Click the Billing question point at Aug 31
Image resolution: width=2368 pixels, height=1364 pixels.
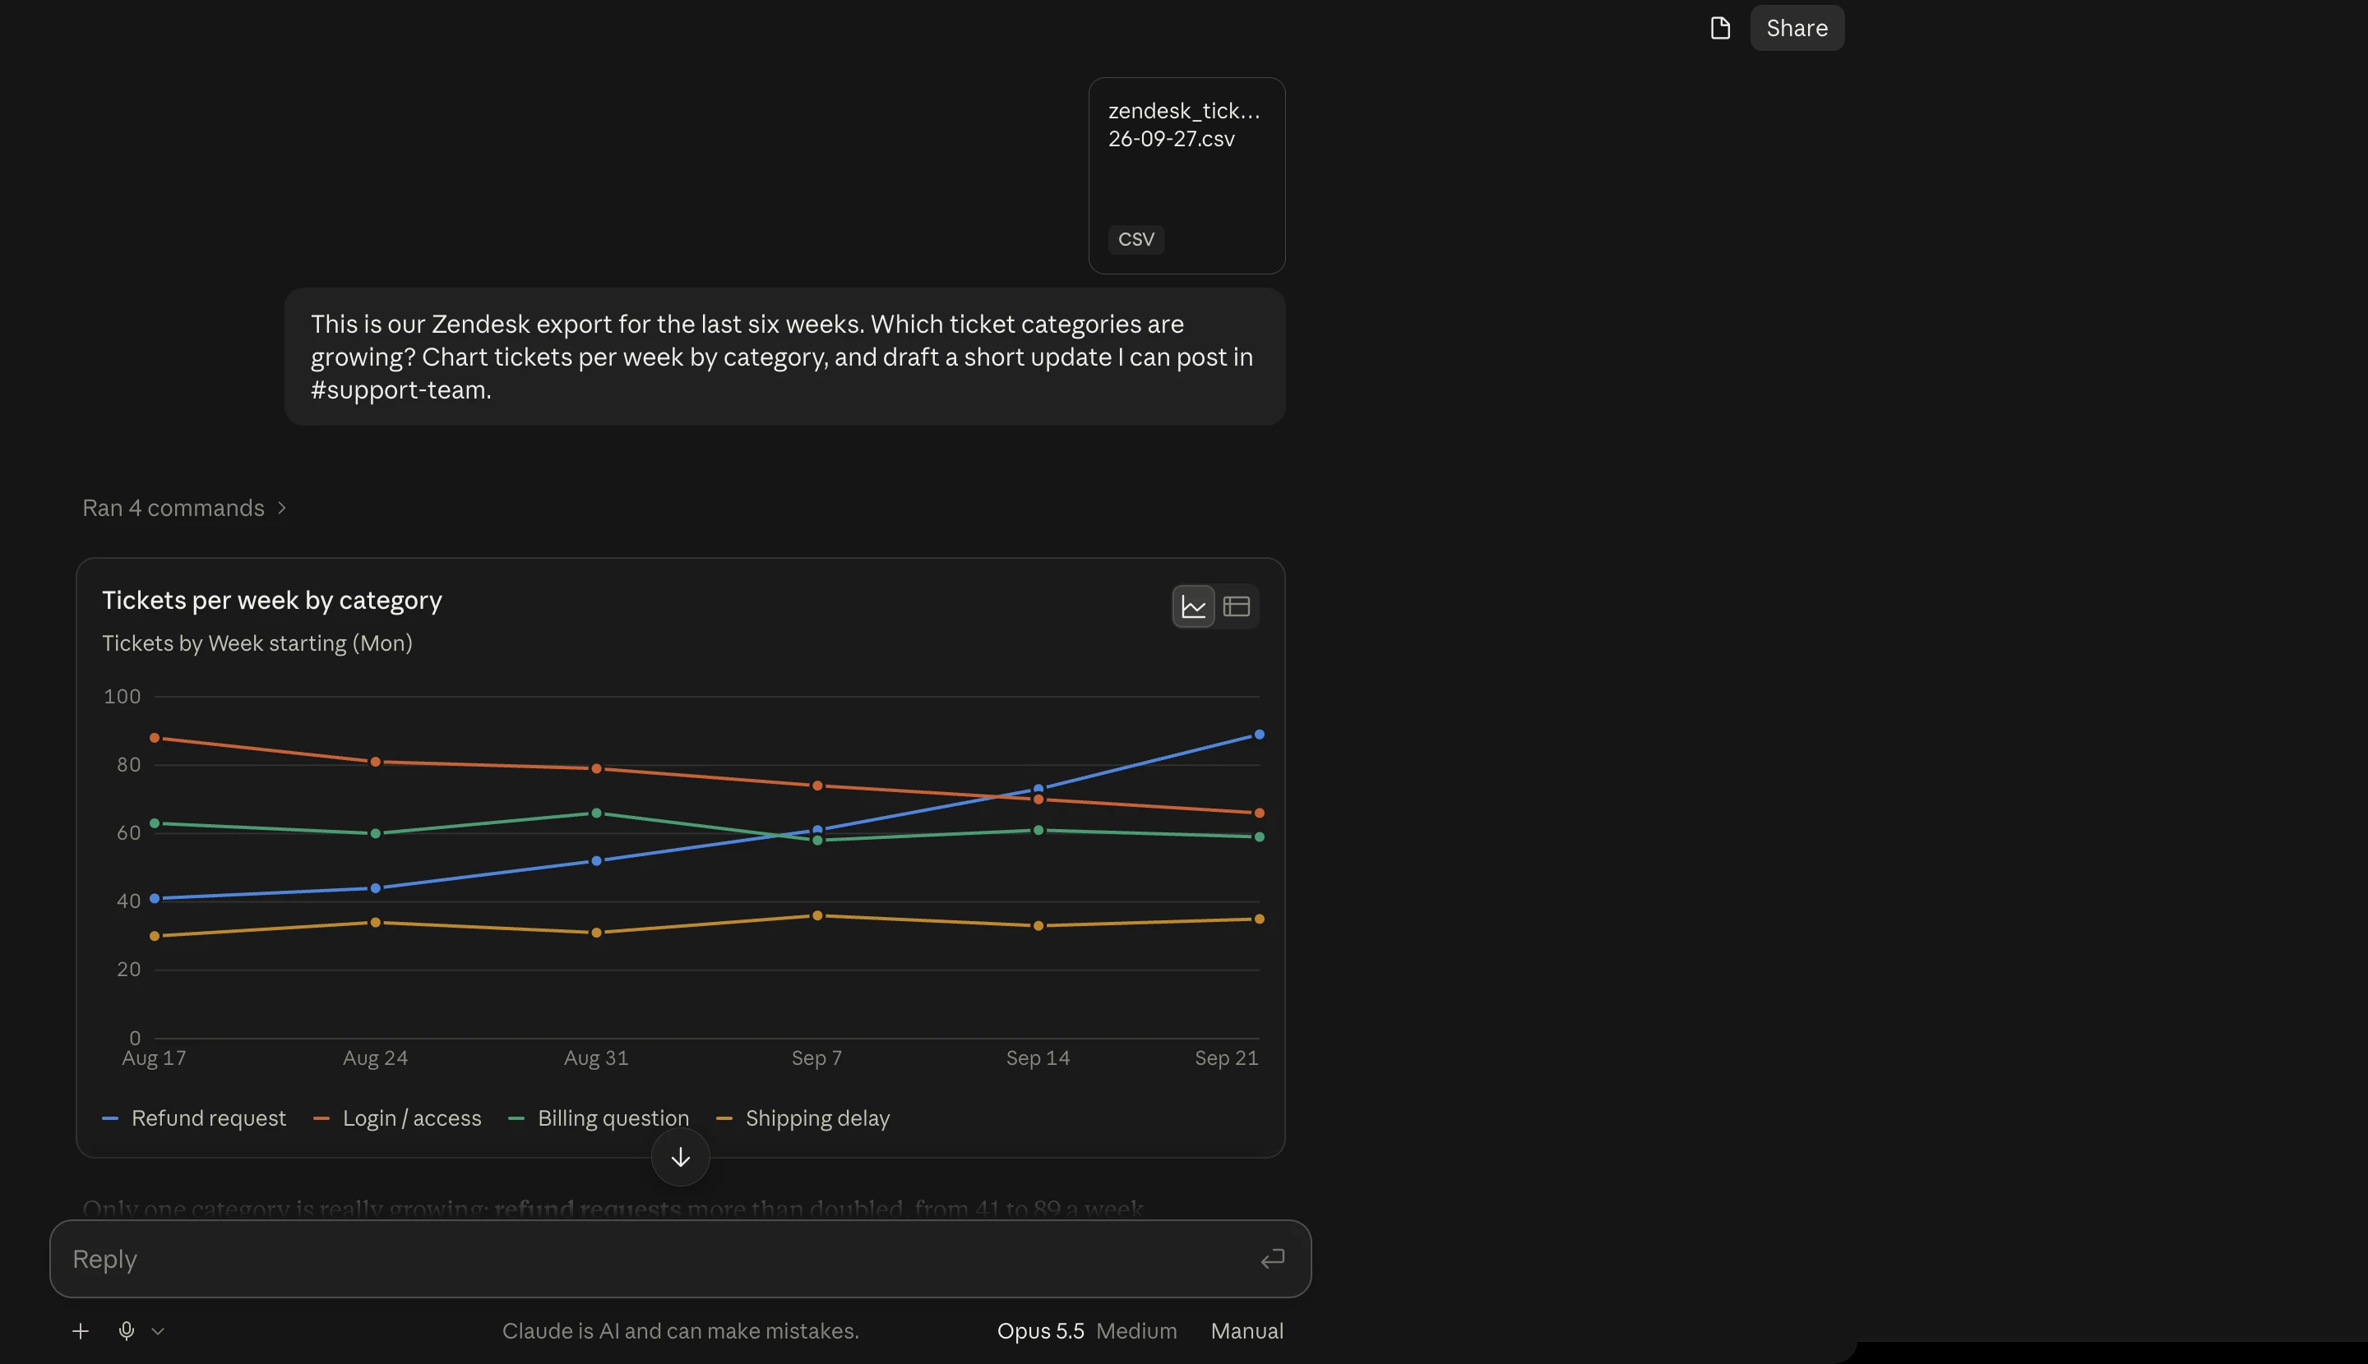pos(596,813)
